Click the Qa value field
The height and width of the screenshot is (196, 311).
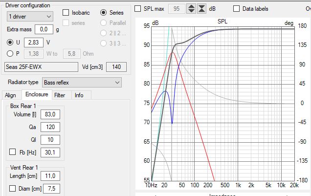[50, 127]
